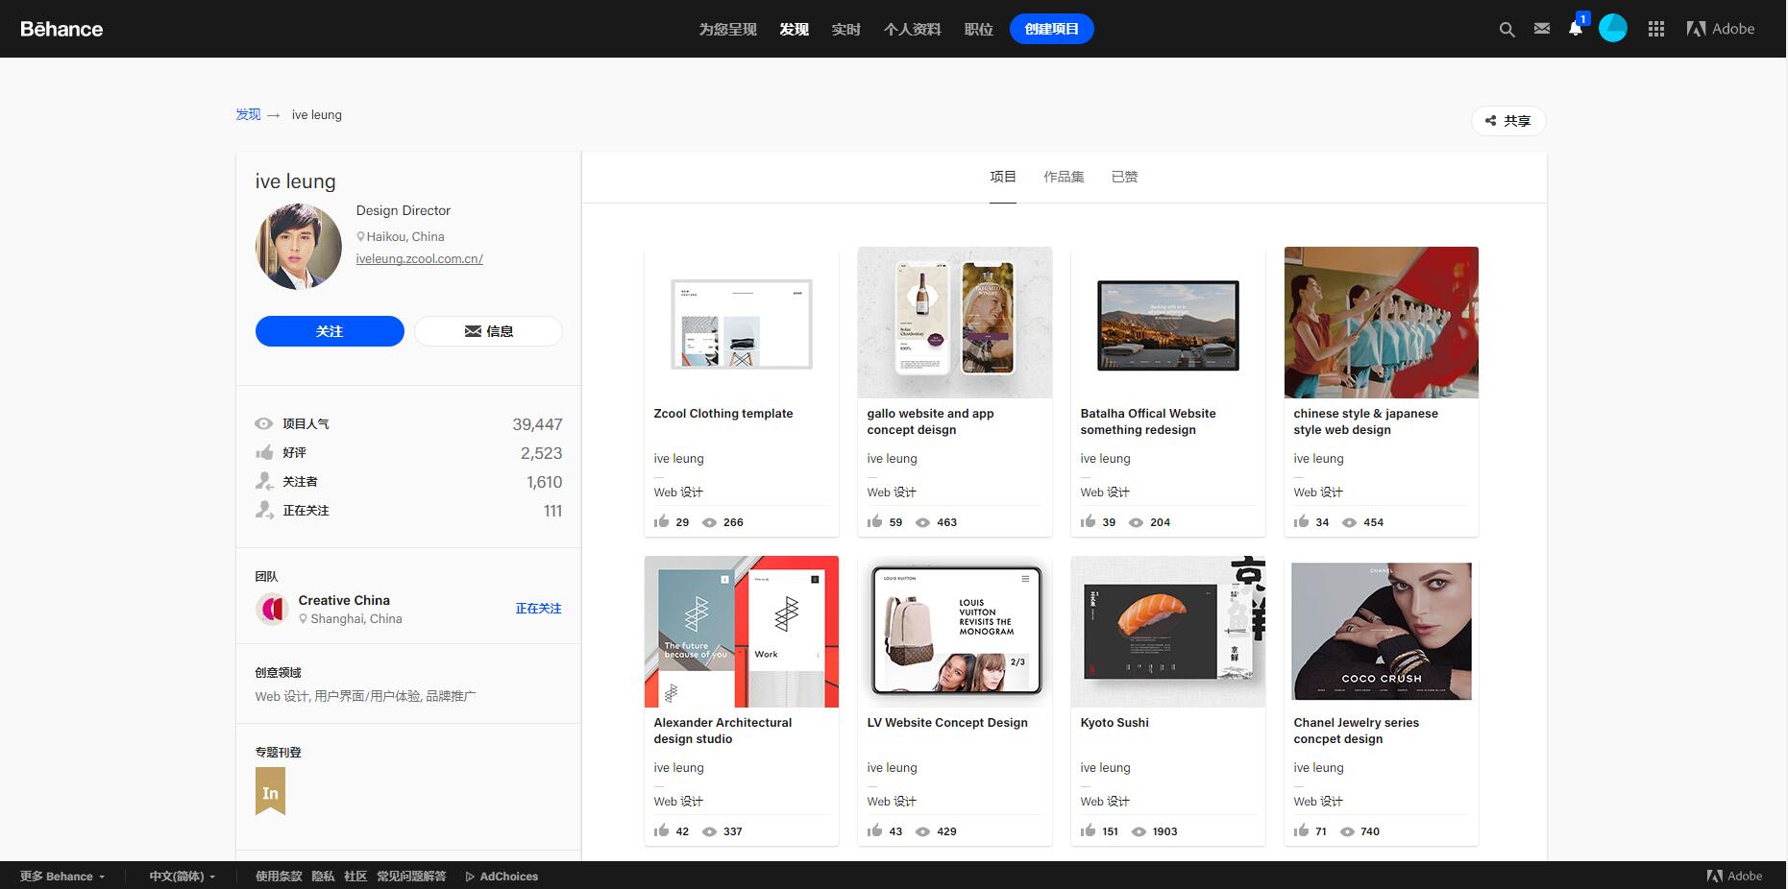Click the 39,447 project views value
Viewport: 1788px width, 889px height.
(x=537, y=424)
